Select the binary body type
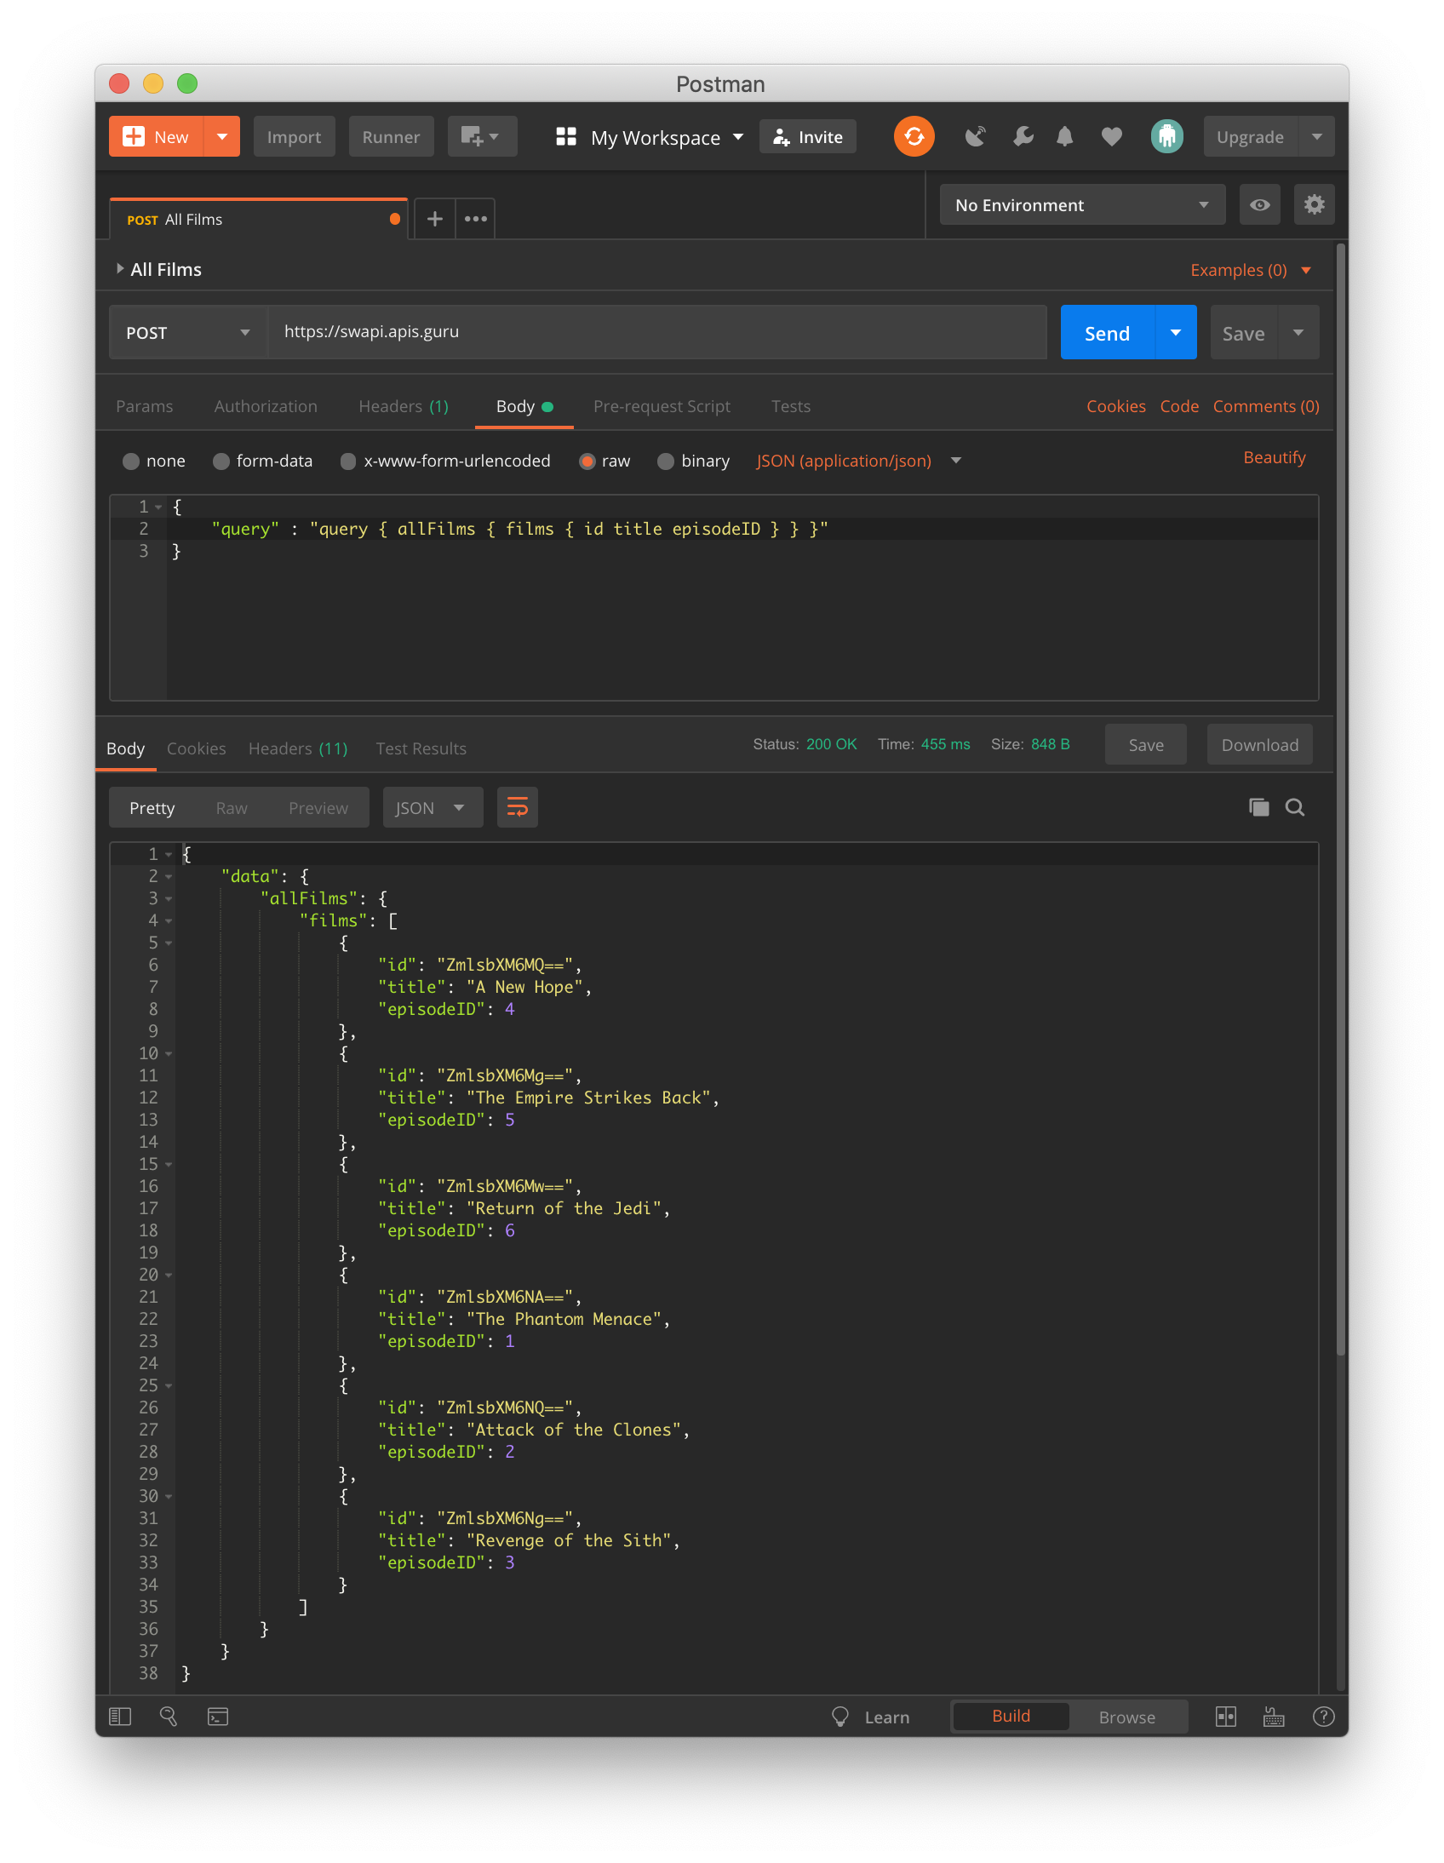The height and width of the screenshot is (1863, 1444). pos(666,461)
